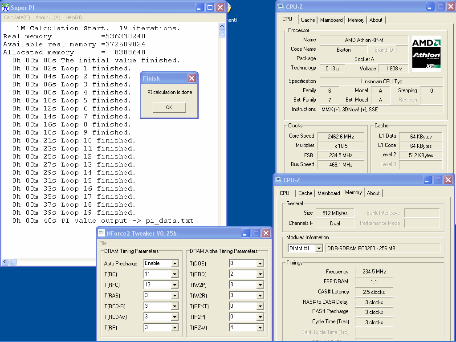The height and width of the screenshot is (342, 456).
Task: Open the Calculate(C) menu in Super PI
Action: point(17,17)
